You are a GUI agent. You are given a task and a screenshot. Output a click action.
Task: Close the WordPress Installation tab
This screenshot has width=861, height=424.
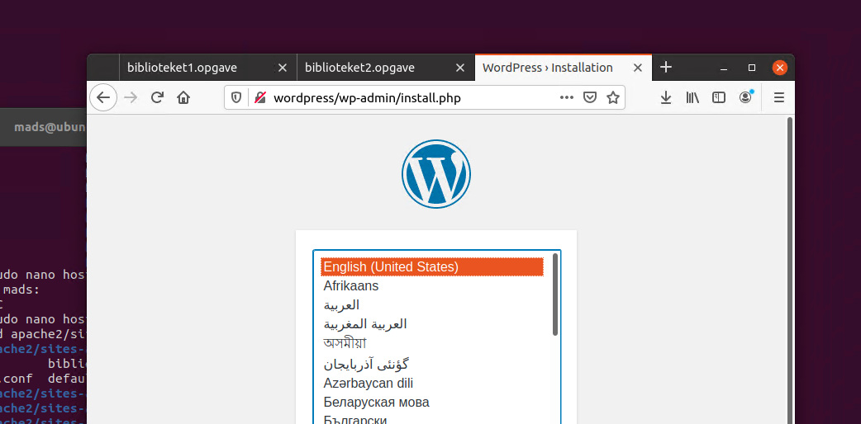click(x=638, y=68)
